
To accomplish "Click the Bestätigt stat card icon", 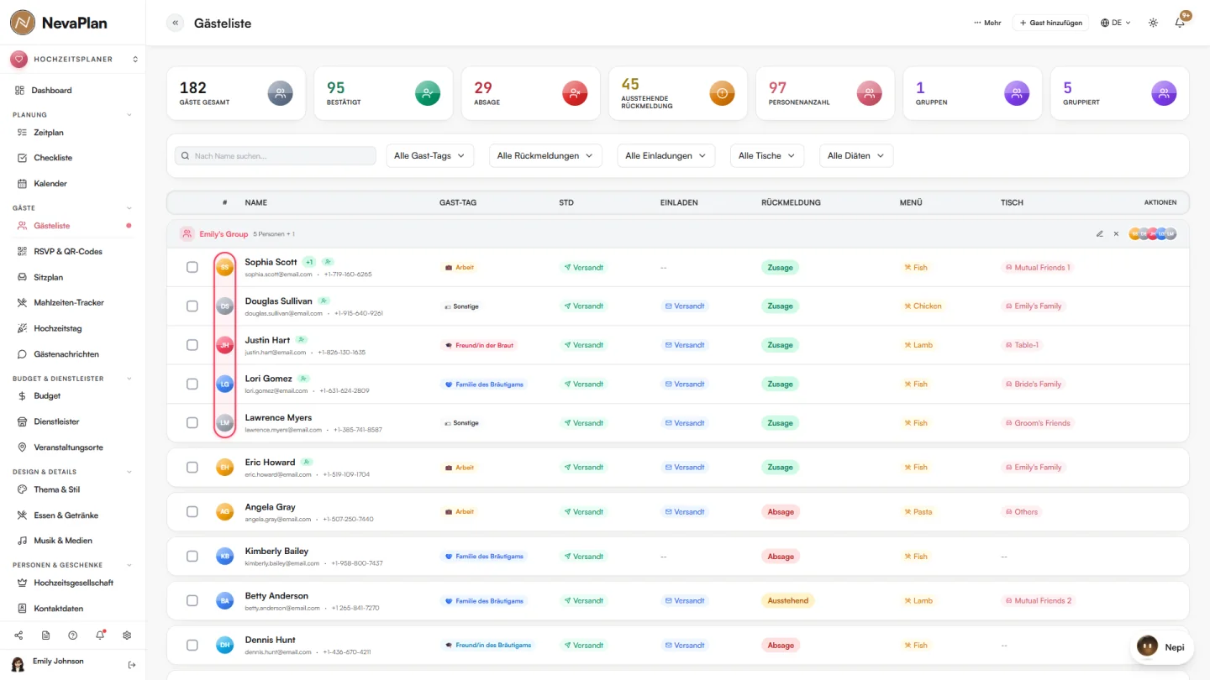I will tap(427, 93).
